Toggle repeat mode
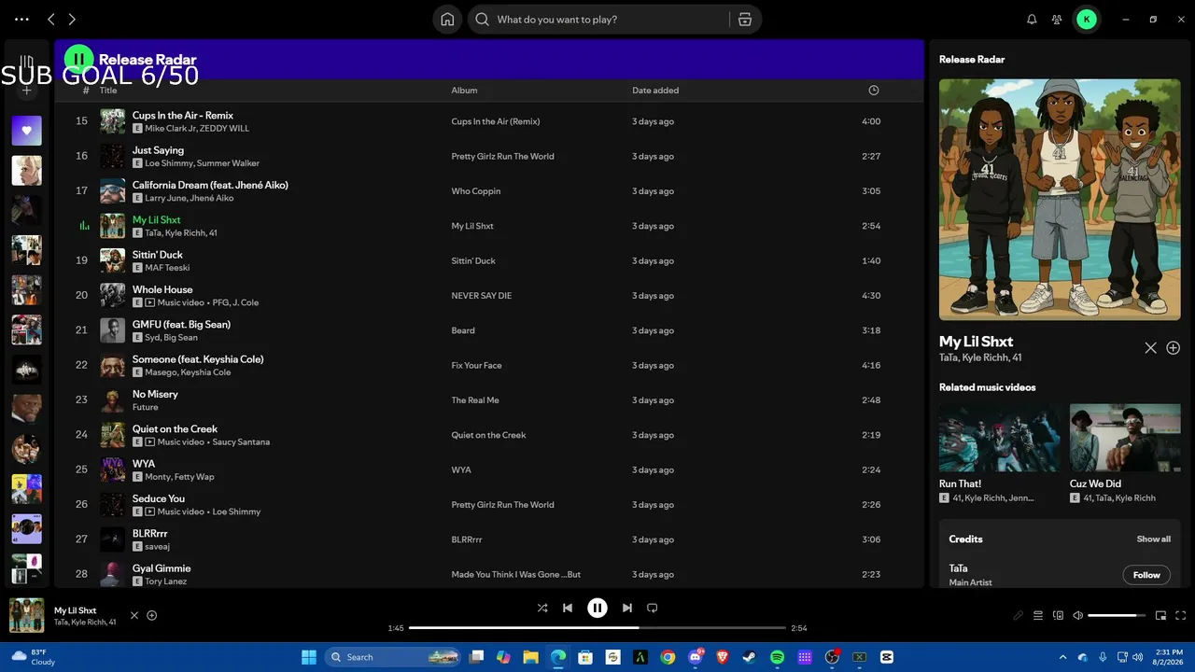 [x=653, y=608]
